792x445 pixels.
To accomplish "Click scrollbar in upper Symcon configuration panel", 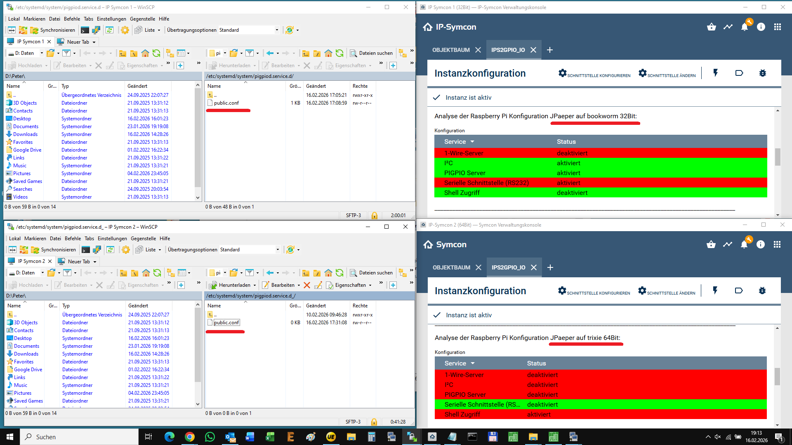I will pos(778,157).
